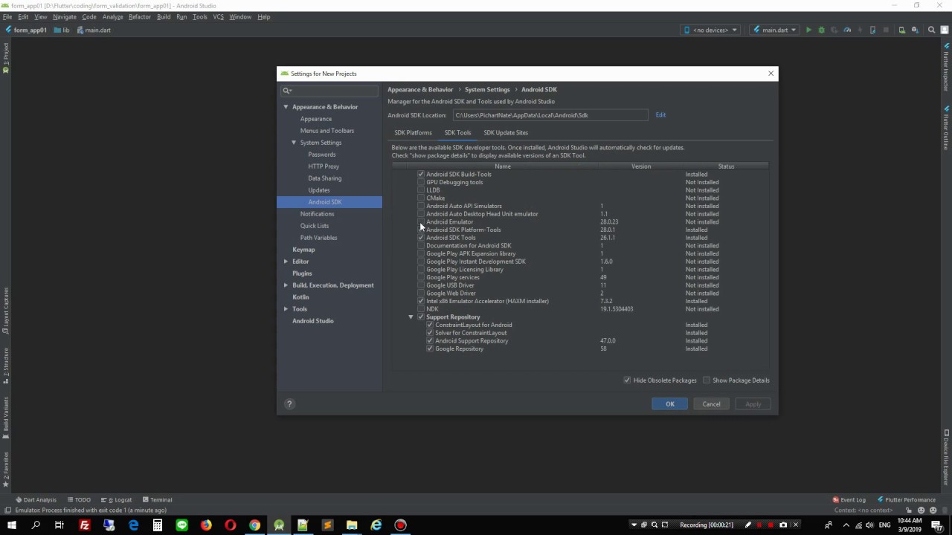Expand the Tools settings node
Screen dimensions: 952x535
tap(286, 309)
